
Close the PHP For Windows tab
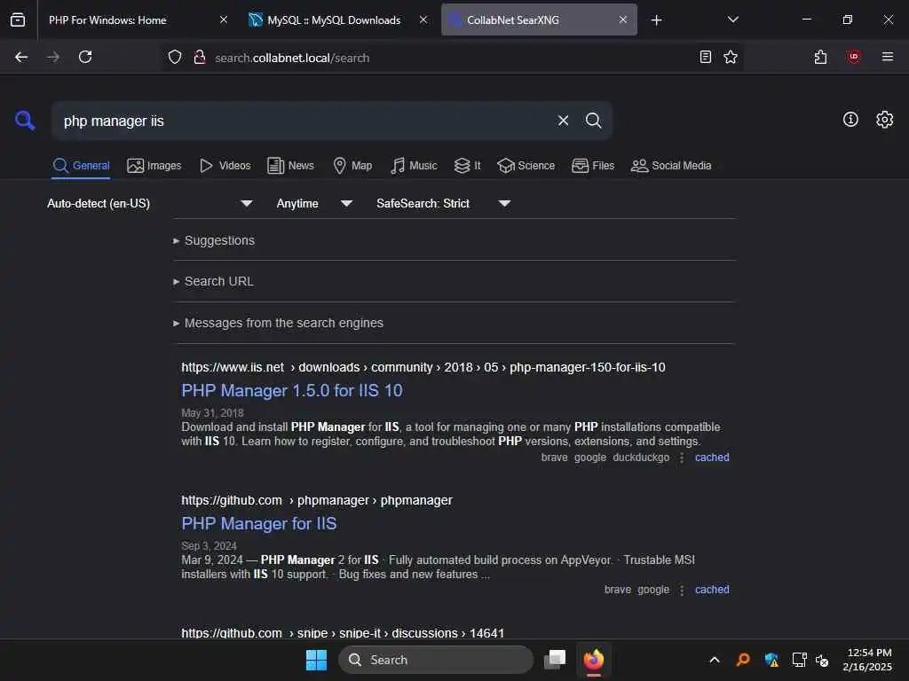(224, 20)
